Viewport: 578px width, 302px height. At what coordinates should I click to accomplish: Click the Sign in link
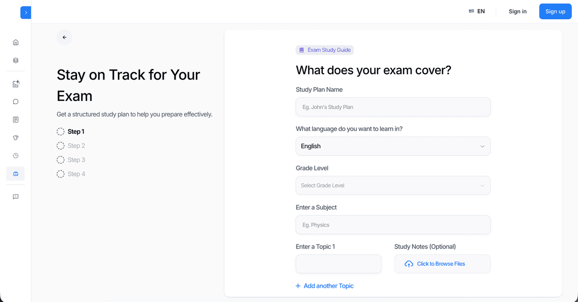pyautogui.click(x=518, y=11)
